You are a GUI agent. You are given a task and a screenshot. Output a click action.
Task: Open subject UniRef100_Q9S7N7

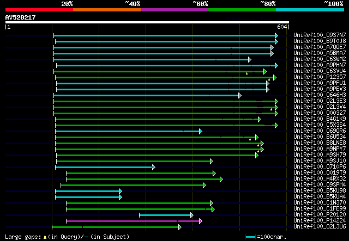[x=320, y=35]
